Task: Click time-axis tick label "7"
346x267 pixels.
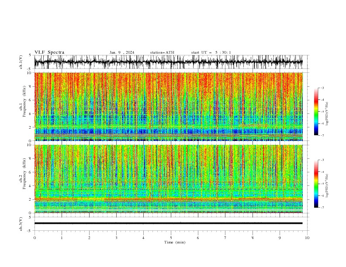Action: [225, 238]
